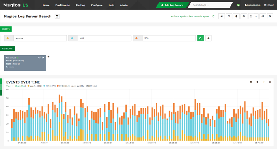The width and height of the screenshot is (277, 149).
Task: Focus the apache query input field
Action: [40, 38]
